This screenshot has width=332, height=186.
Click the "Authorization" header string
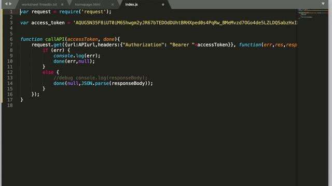coord(142,45)
